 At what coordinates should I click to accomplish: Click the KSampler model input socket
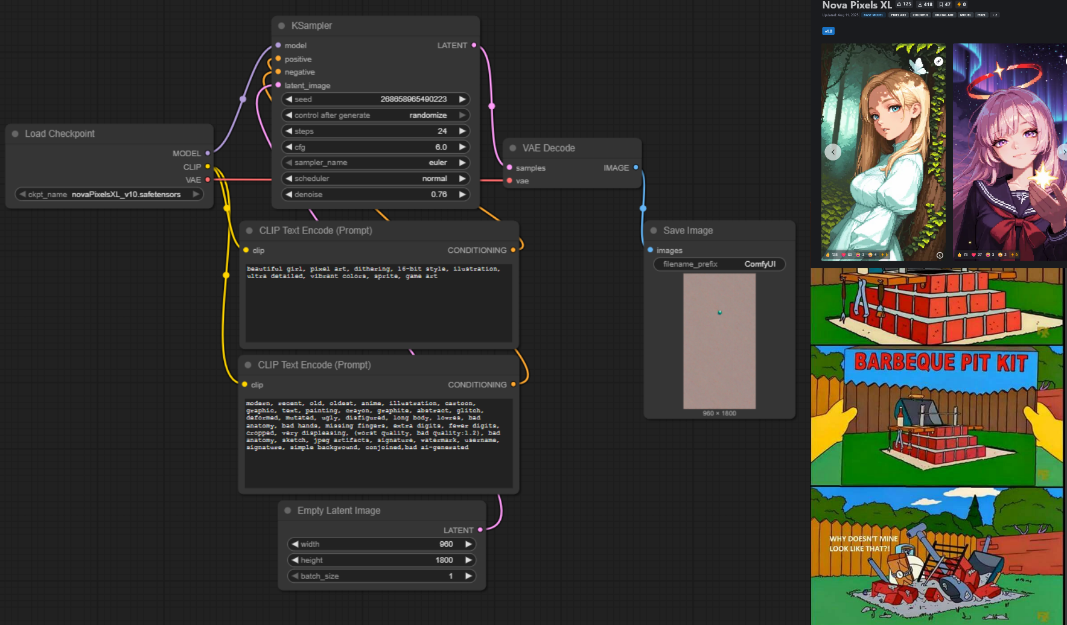point(278,45)
